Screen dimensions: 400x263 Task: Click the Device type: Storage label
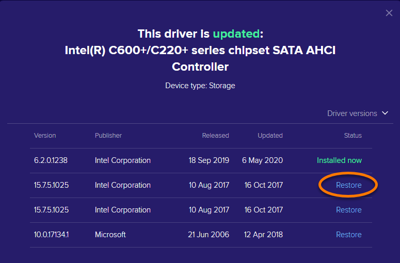[x=200, y=86]
